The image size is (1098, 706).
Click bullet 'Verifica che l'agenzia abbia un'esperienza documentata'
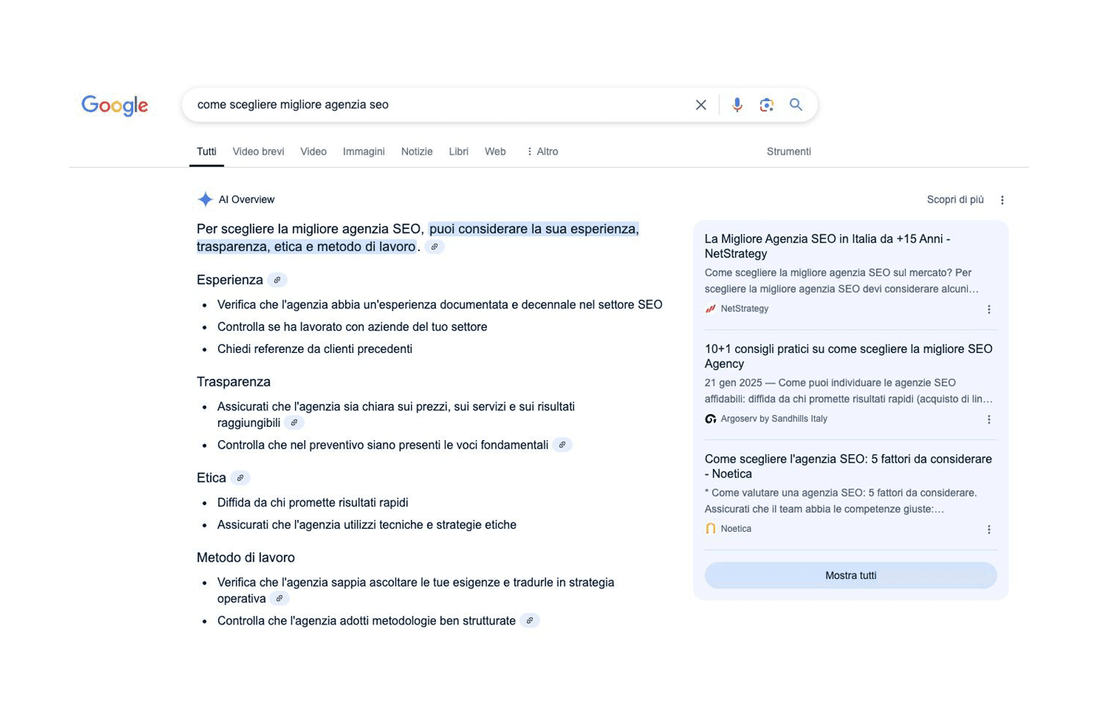point(440,305)
